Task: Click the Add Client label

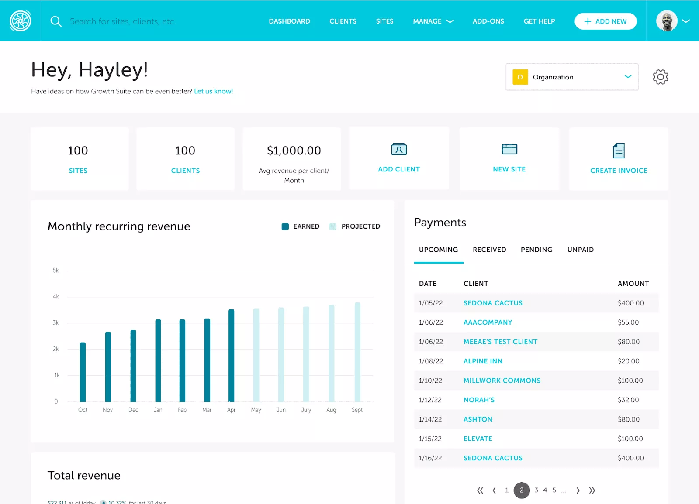Action: pos(399,169)
